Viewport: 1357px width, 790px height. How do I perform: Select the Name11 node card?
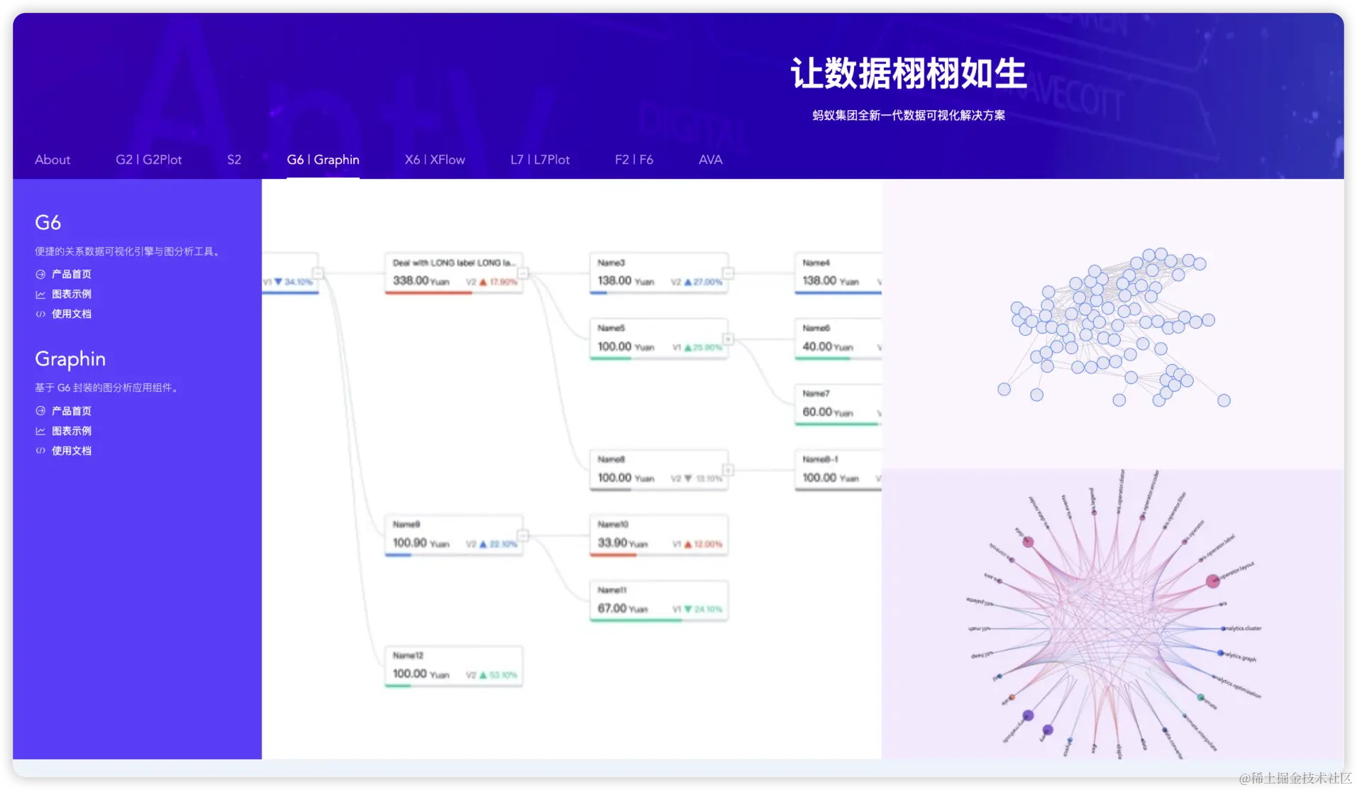[x=659, y=601]
